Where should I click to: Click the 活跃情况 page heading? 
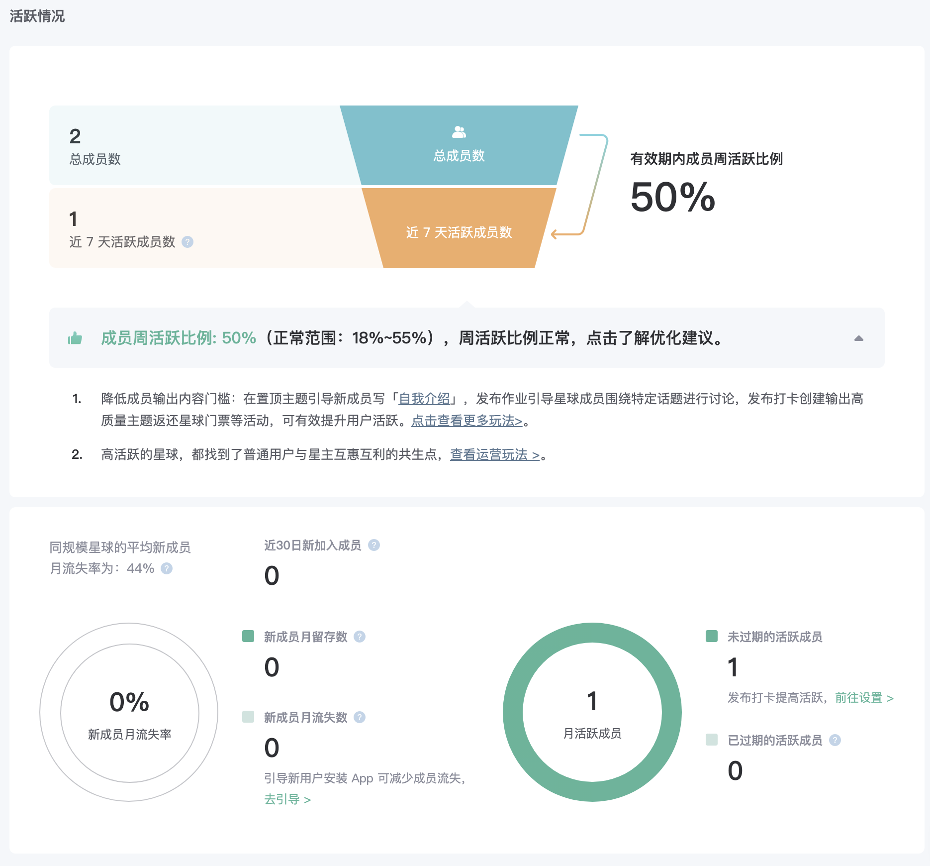pos(37,16)
